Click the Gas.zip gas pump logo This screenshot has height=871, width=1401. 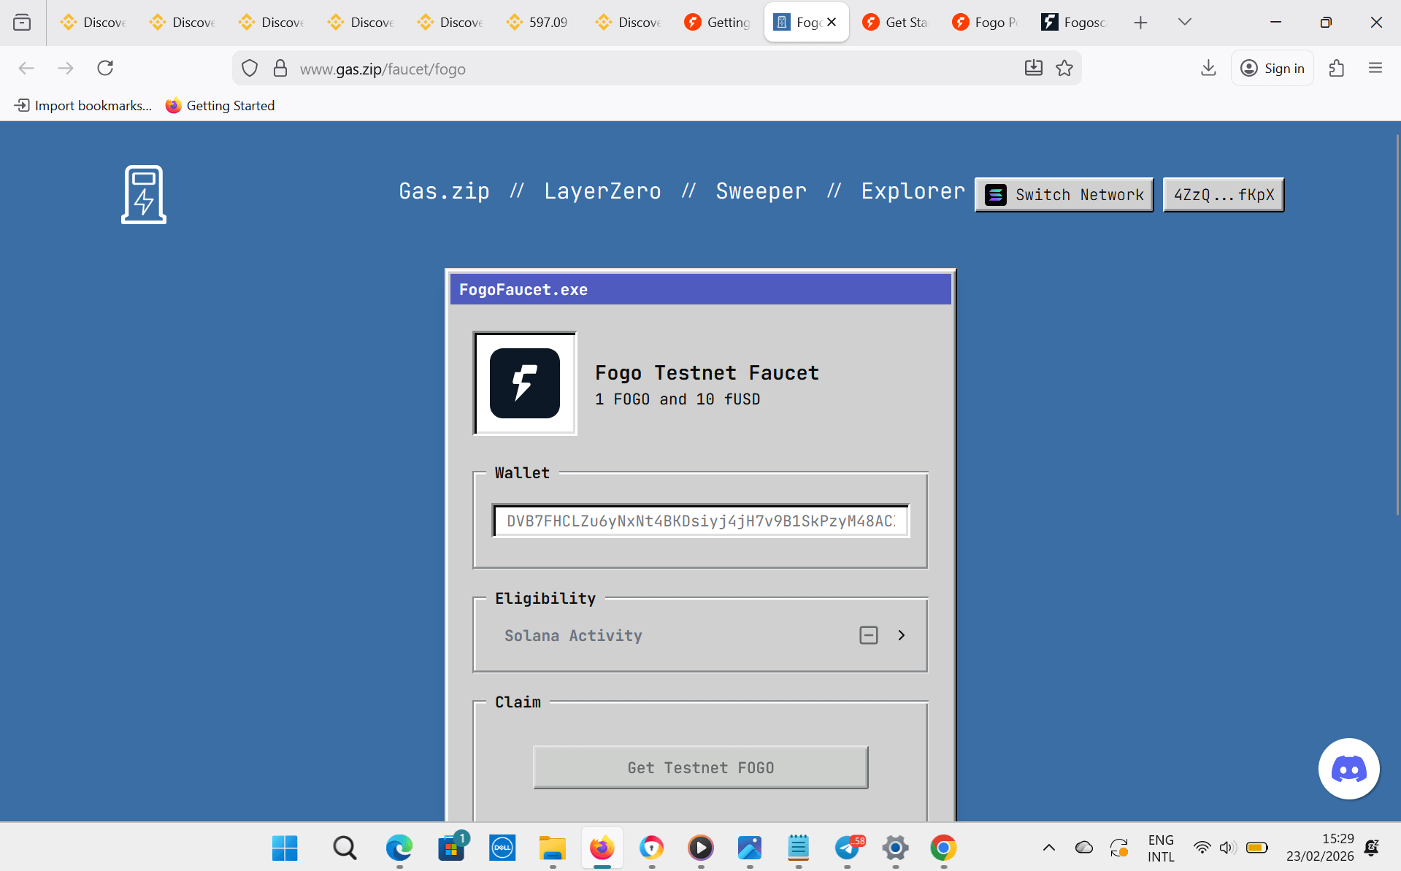tap(144, 194)
